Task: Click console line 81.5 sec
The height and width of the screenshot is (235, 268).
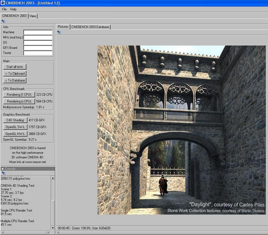Action: tap(6, 214)
